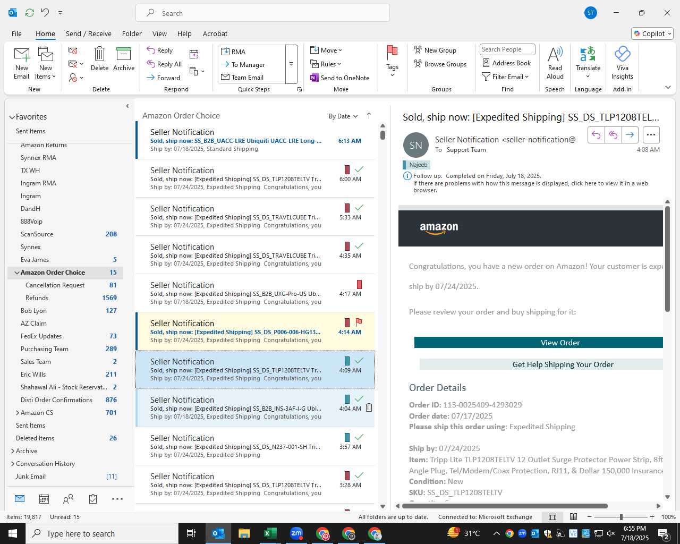Open the View tab

point(159,33)
